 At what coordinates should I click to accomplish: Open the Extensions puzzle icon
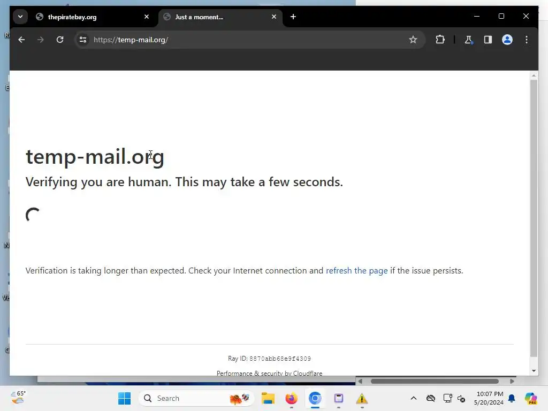pyautogui.click(x=440, y=40)
